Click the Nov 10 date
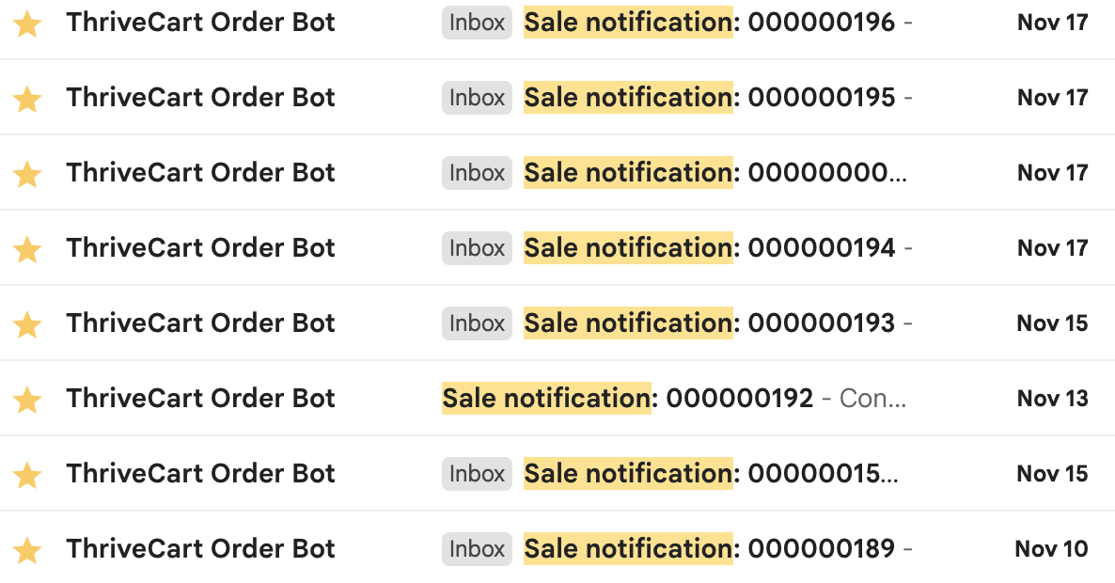 [1051, 549]
